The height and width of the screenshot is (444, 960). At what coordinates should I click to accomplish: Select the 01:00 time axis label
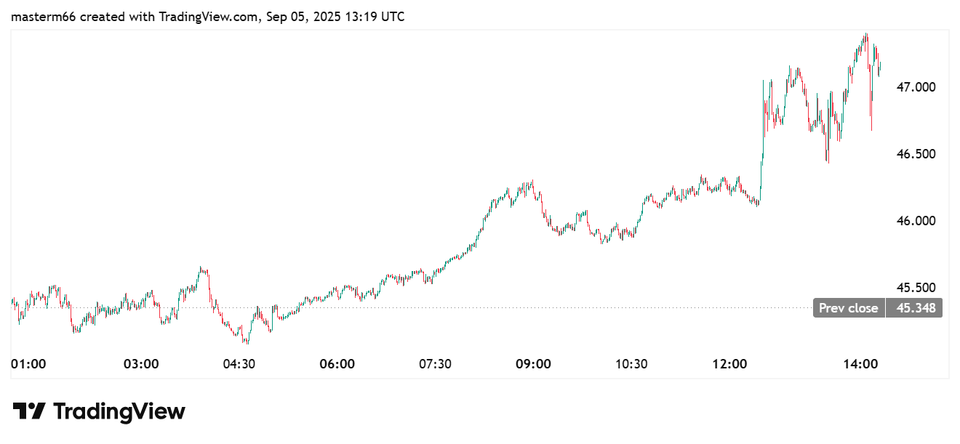coord(29,363)
